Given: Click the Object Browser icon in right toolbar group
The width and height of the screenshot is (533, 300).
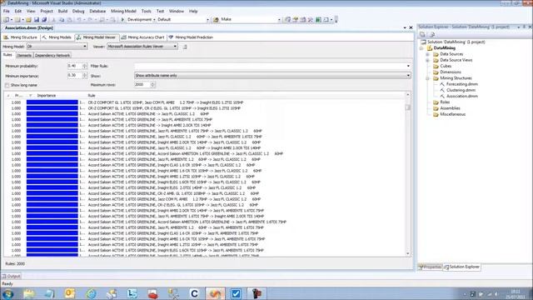Looking at the screenshot, I should [x=302, y=20].
